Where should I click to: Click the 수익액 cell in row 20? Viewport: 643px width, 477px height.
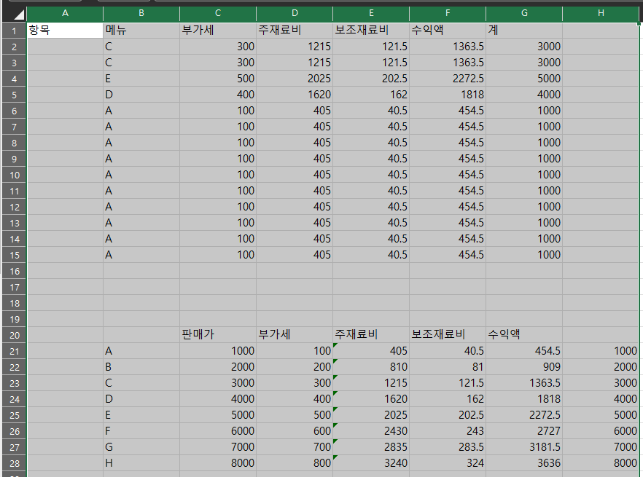(524, 335)
